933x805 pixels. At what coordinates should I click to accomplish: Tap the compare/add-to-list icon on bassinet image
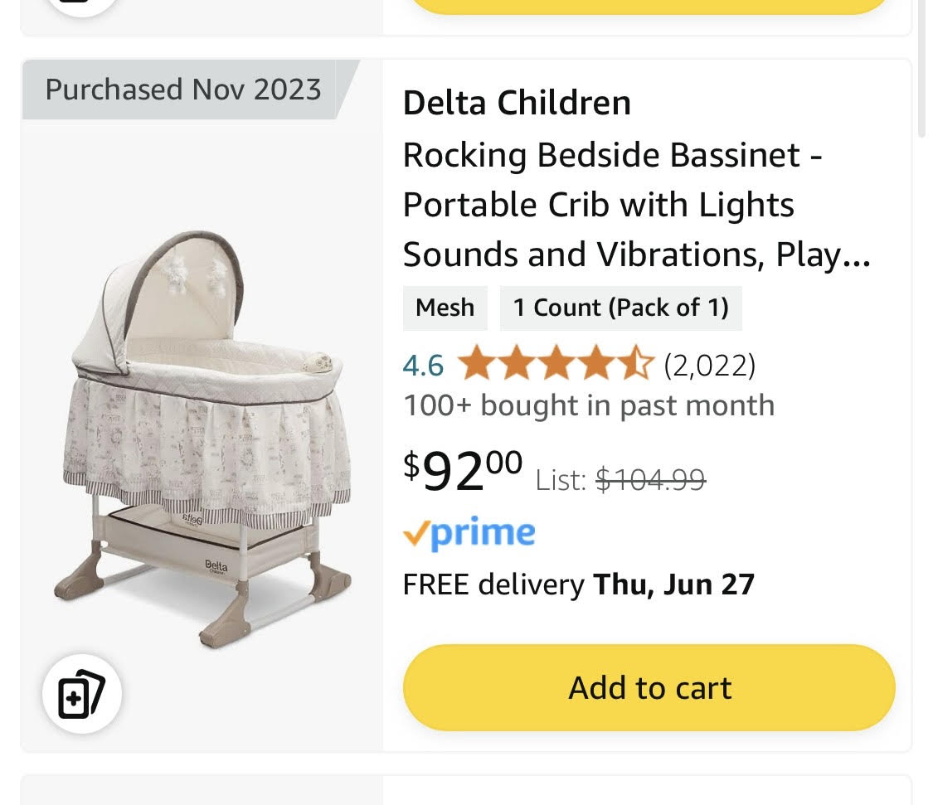(81, 693)
